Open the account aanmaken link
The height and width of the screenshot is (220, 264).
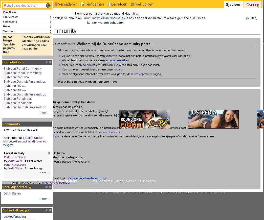click(x=117, y=60)
